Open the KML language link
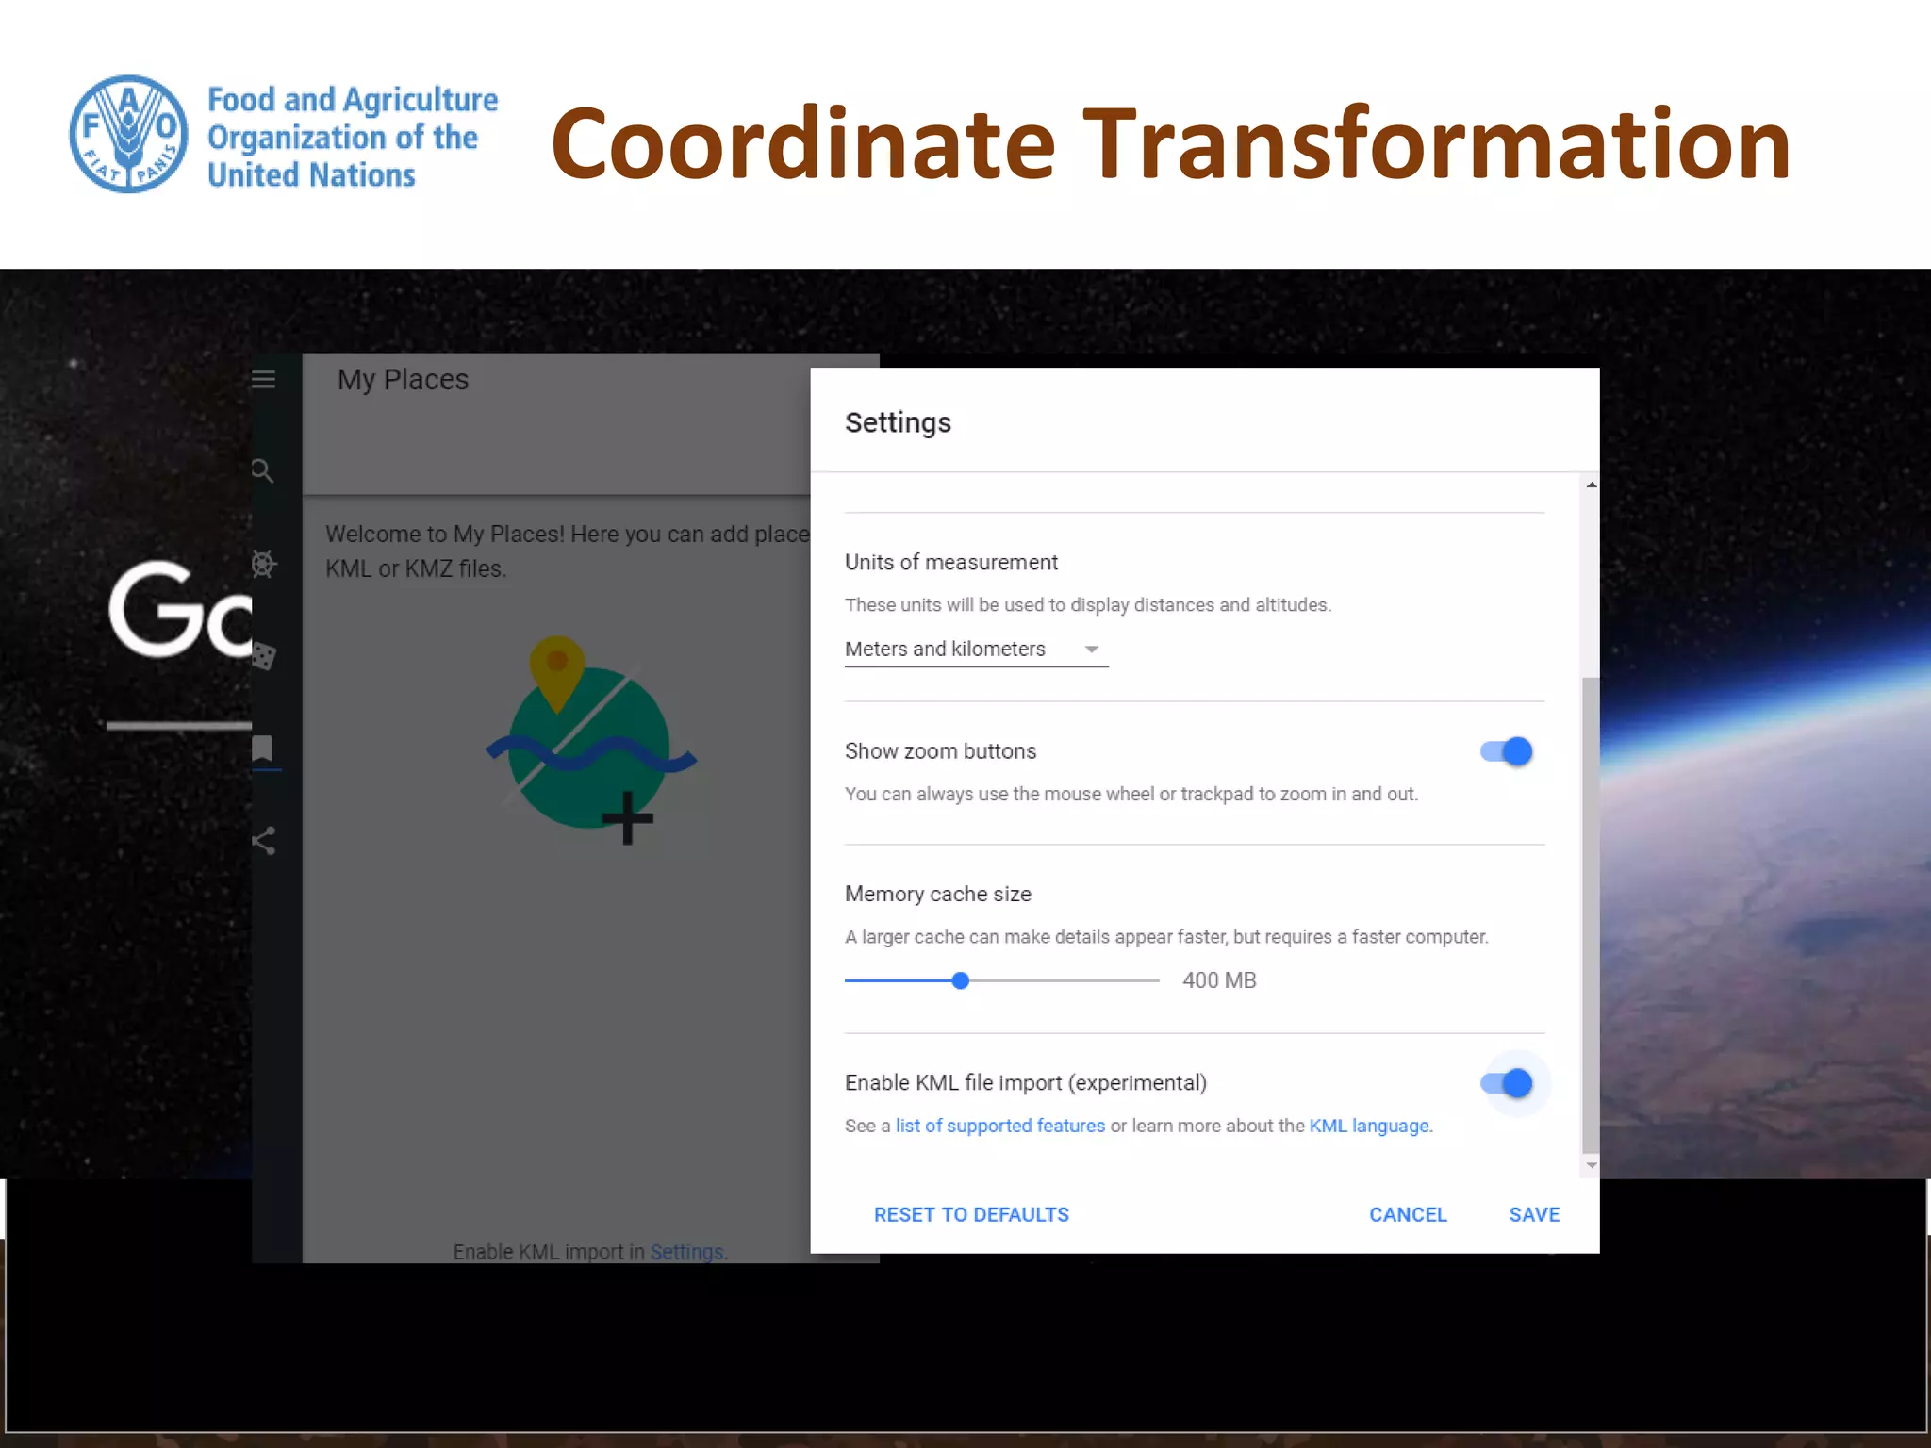This screenshot has height=1448, width=1931. (x=1369, y=1126)
